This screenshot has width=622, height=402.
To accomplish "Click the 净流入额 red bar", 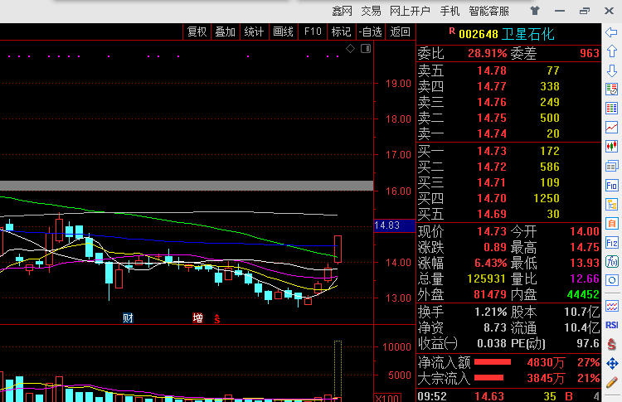I will pyautogui.click(x=493, y=362).
